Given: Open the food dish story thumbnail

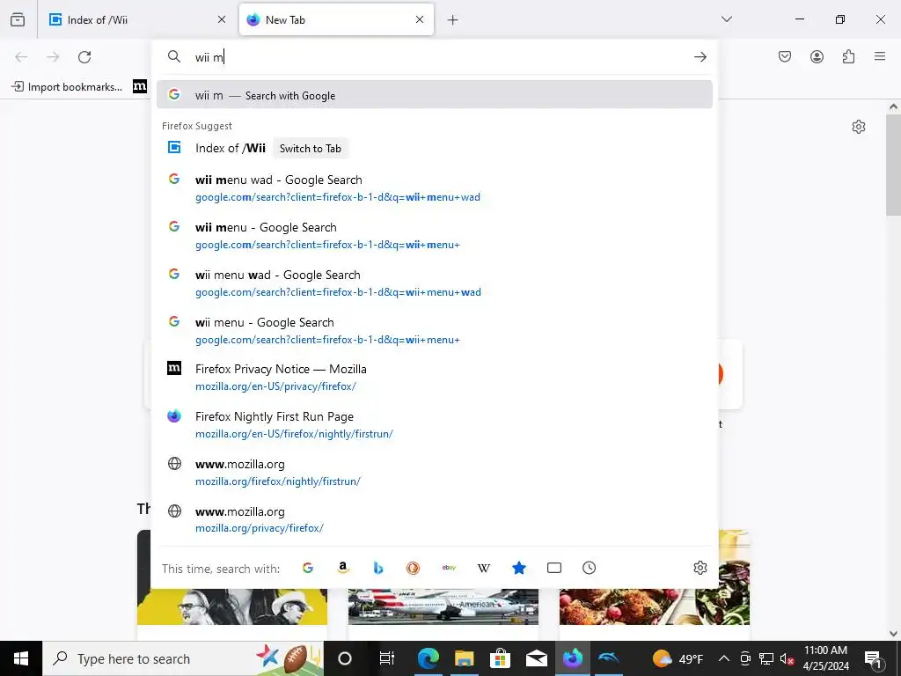Looking at the screenshot, I should (x=655, y=577).
